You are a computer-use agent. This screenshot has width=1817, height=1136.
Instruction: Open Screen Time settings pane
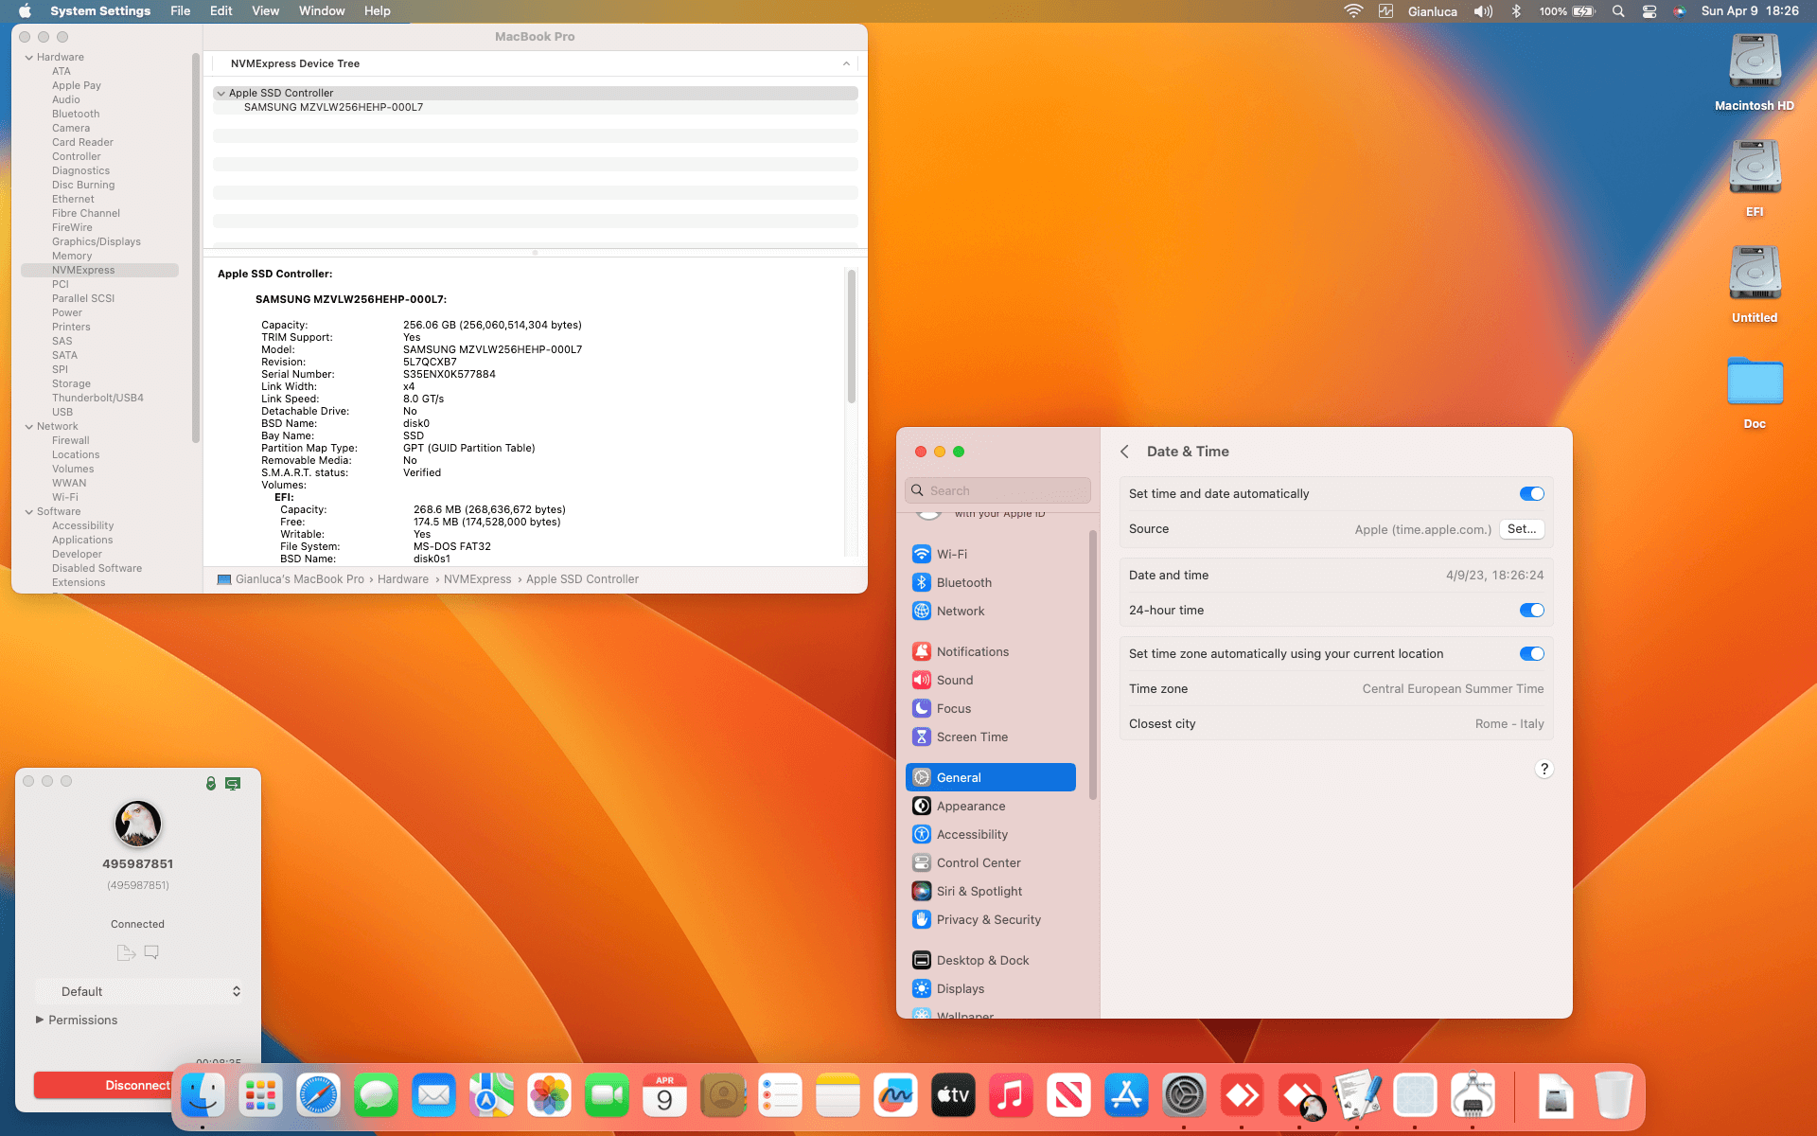tap(971, 737)
